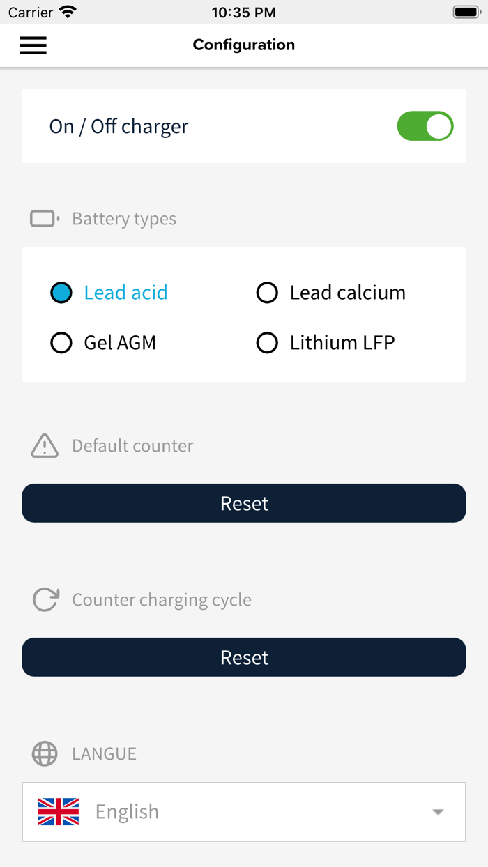
Task: Click the Configuration title
Action: point(244,45)
